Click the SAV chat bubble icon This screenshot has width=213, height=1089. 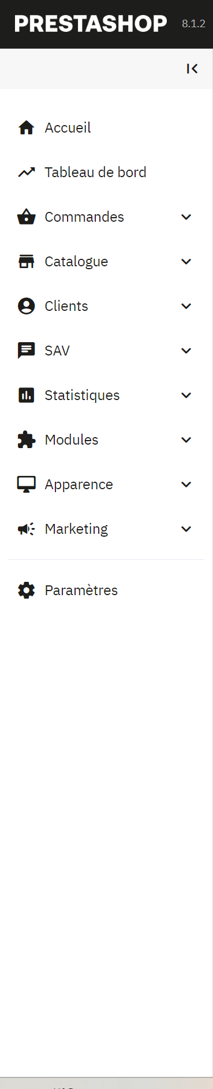pos(26,351)
